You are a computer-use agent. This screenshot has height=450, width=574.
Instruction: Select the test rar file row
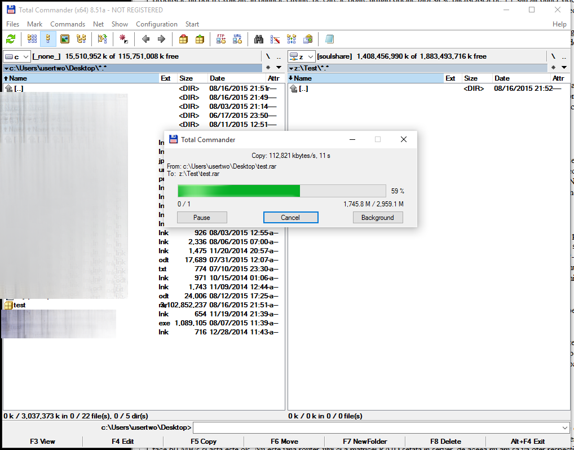tap(143, 305)
